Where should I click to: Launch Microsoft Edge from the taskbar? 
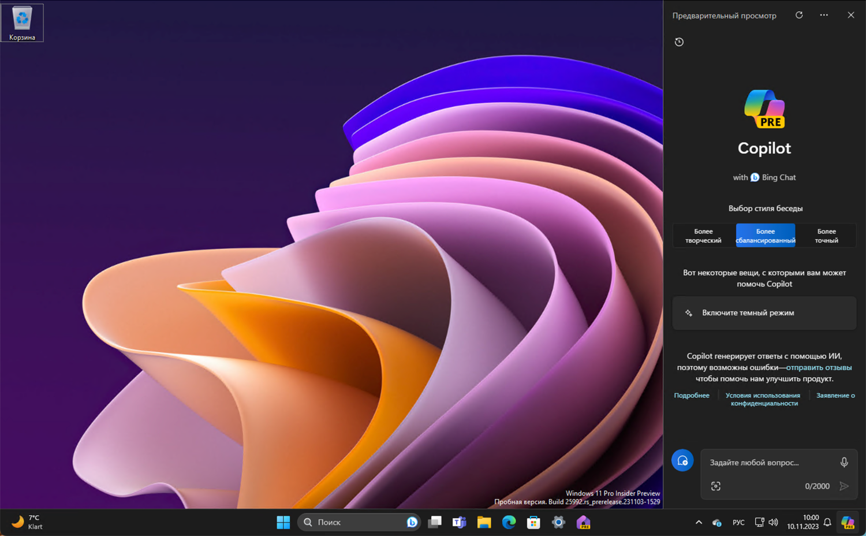(x=509, y=523)
